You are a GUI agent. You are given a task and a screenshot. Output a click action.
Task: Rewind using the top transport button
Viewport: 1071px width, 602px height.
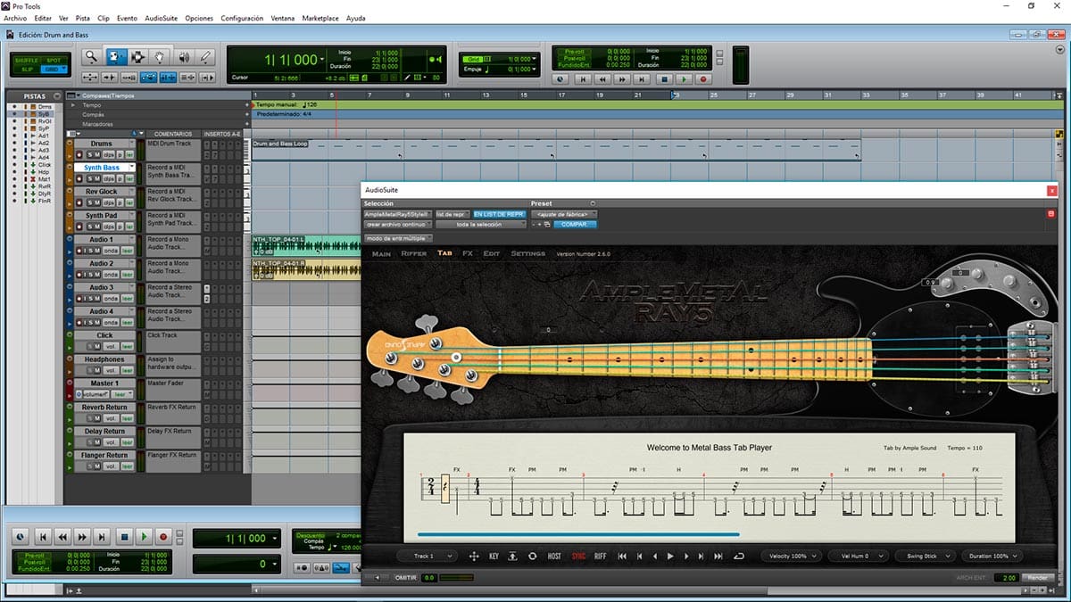tap(602, 78)
